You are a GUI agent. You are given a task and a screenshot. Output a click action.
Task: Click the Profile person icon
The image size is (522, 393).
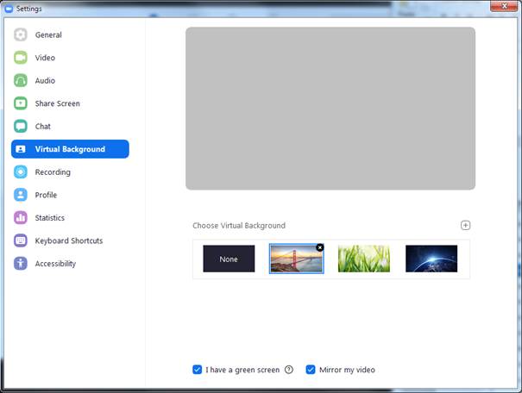click(21, 195)
